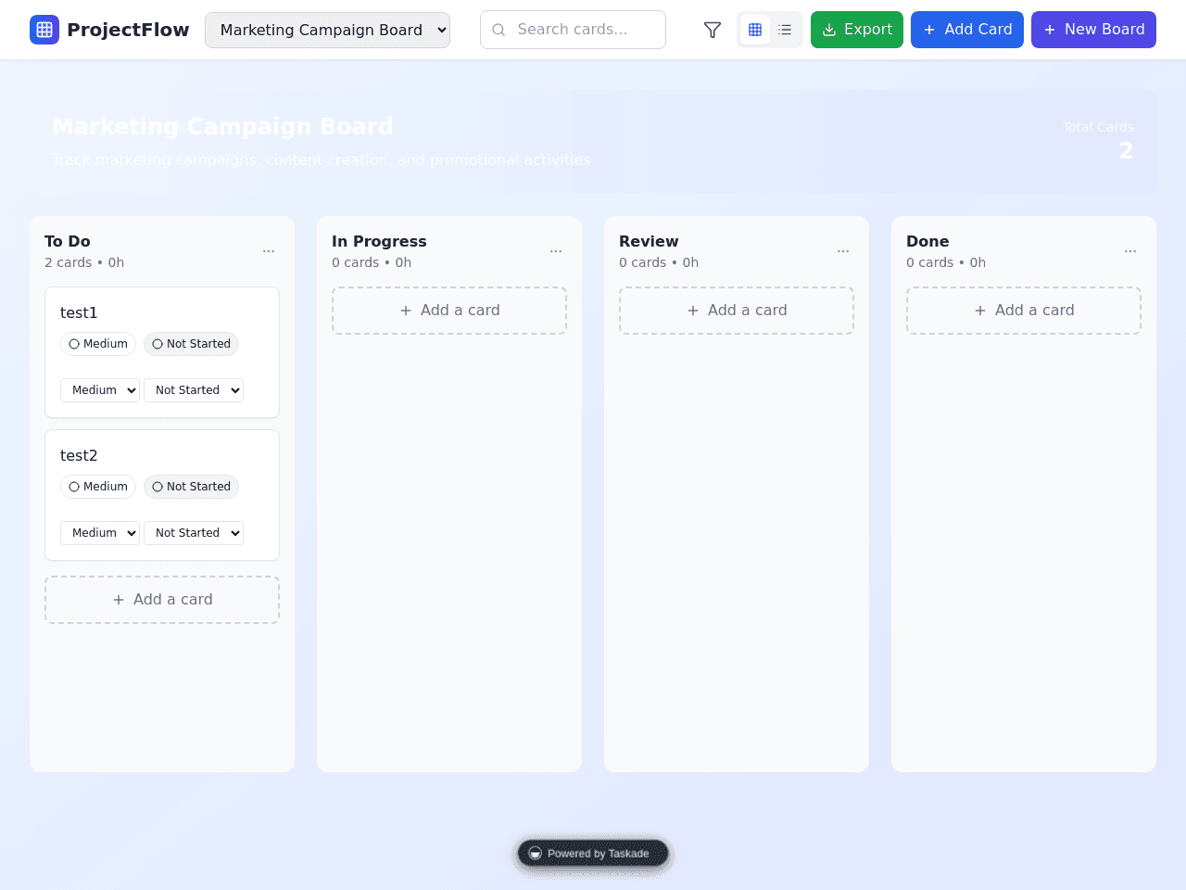1186x890 pixels.
Task: Click the Export button
Action: coord(857,30)
